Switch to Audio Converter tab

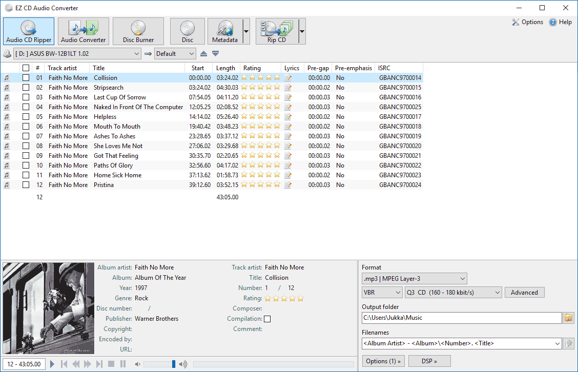pos(83,31)
